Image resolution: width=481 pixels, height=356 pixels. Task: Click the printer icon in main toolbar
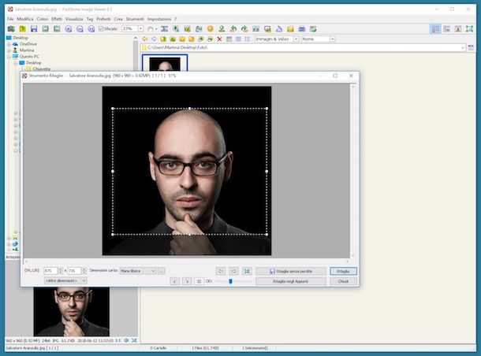(x=302, y=29)
